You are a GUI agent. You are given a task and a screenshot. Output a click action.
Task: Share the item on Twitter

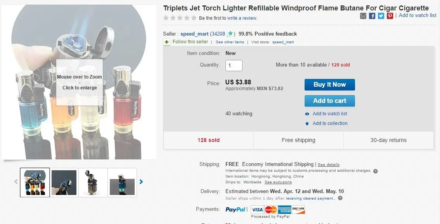click(381, 16)
